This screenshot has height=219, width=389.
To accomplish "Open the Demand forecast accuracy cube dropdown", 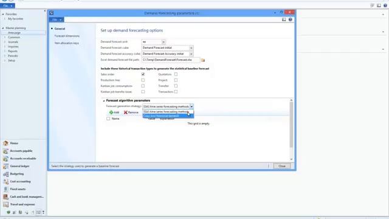I will pyautogui.click(x=191, y=54).
